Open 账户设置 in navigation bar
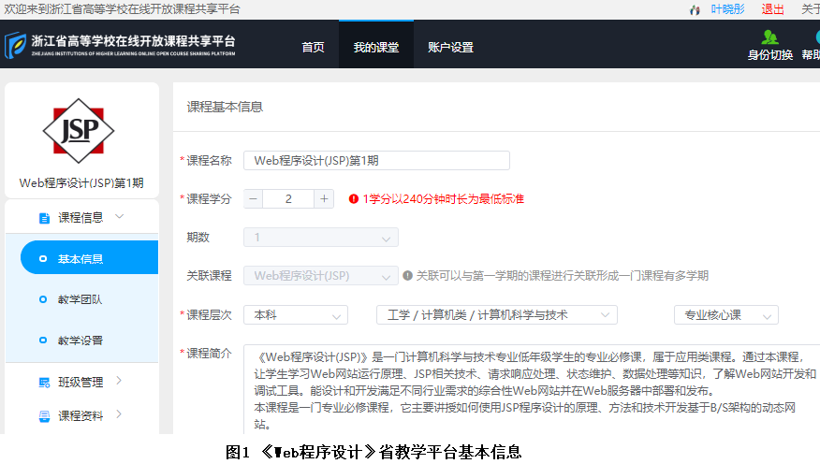Image resolution: width=820 pixels, height=464 pixels. point(450,48)
